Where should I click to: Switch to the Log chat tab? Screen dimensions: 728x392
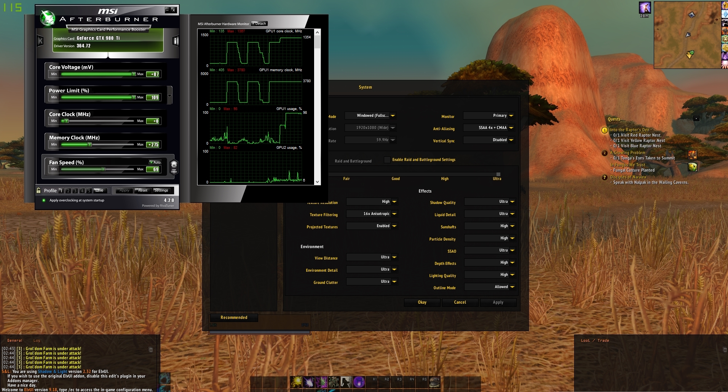37,341
